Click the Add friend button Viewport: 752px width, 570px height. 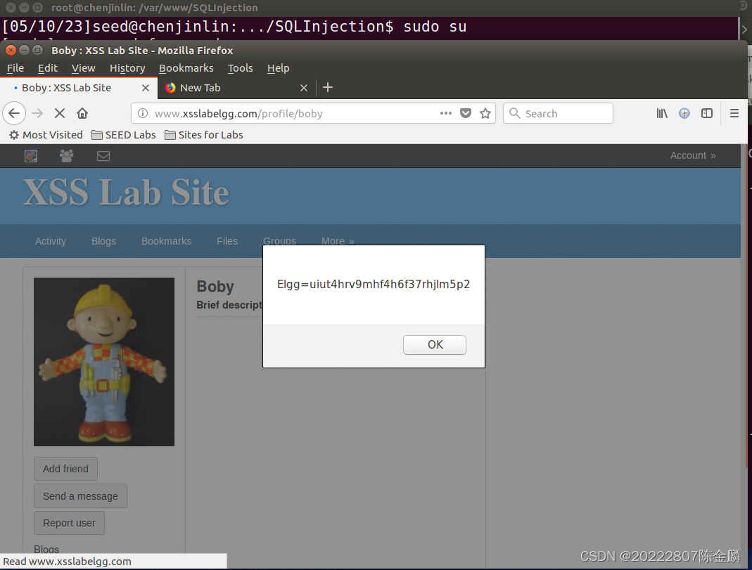pos(65,469)
